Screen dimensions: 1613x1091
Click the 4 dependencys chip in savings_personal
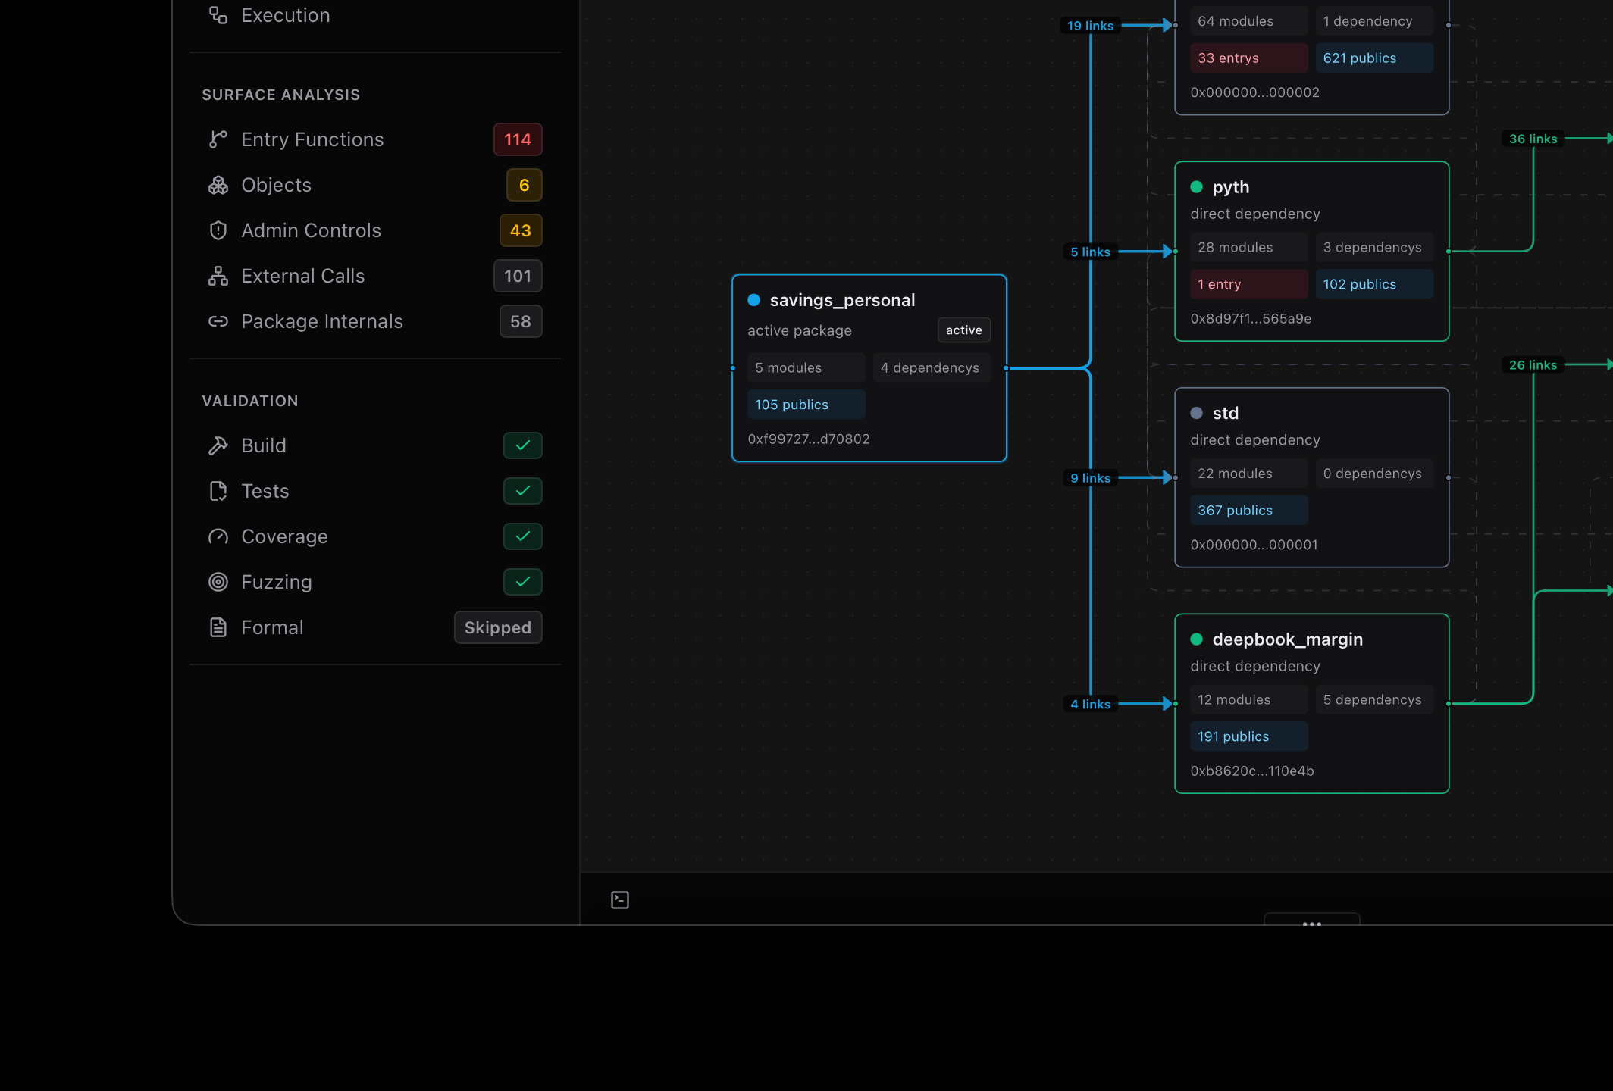[x=932, y=367]
